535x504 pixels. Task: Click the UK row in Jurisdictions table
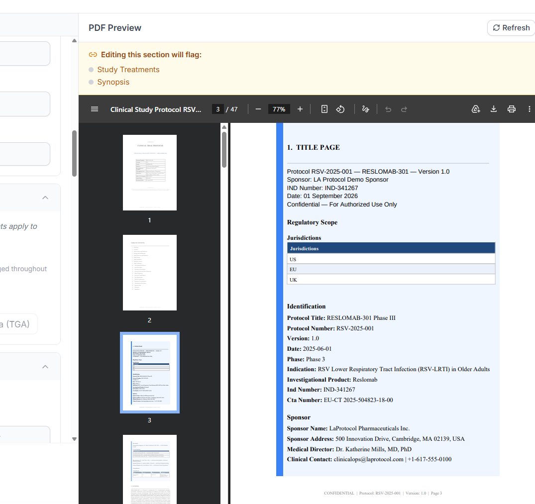[391, 280]
